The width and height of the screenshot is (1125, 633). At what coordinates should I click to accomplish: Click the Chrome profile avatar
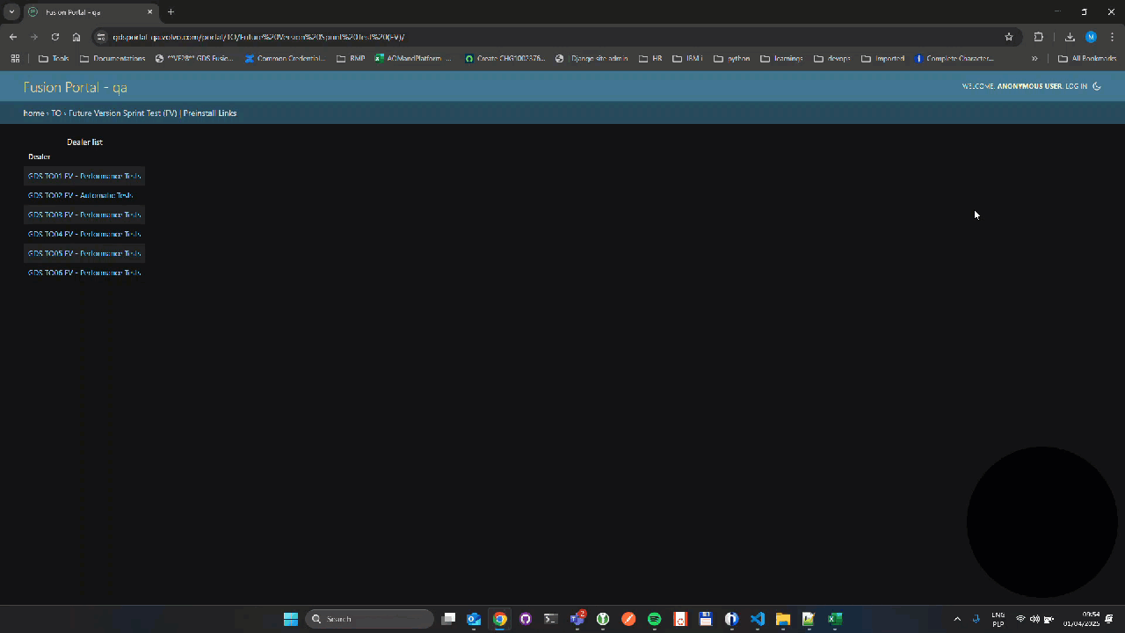tap(1091, 37)
